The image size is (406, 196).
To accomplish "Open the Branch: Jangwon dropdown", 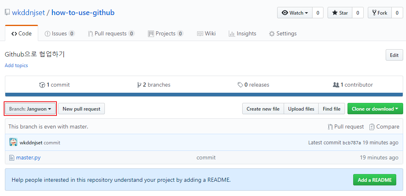I will (30, 109).
